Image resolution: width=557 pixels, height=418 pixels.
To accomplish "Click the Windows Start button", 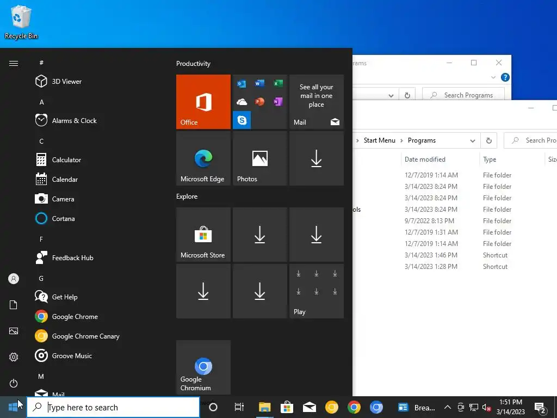I will [13, 407].
